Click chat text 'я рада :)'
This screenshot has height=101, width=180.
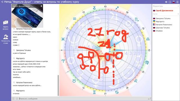coord(16,45)
